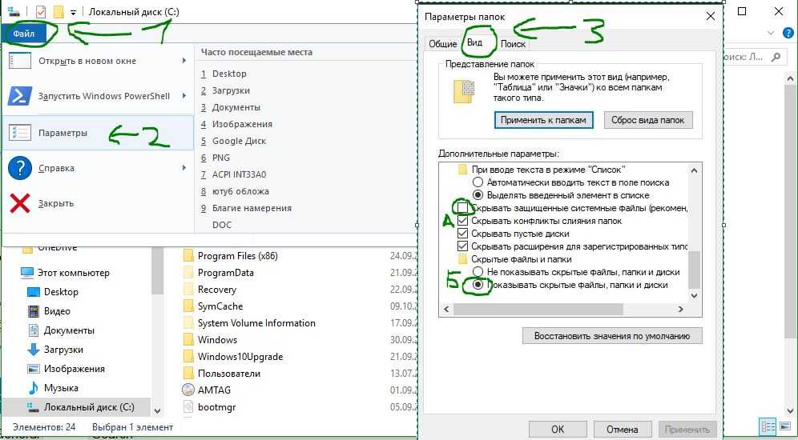Viewport: 798px width, 440px height.
Task: Click the options checklist icon beside Параметры
Action: [x=20, y=133]
